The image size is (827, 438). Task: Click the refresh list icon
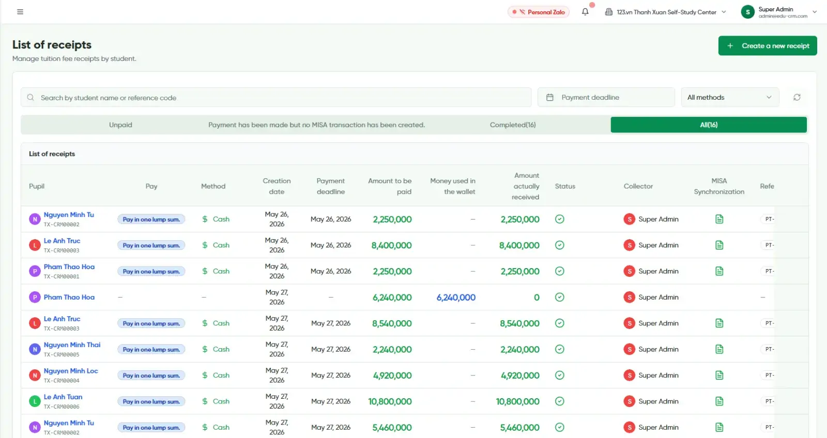tap(797, 97)
